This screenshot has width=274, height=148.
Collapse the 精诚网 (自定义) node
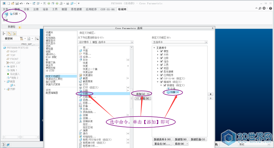point(158,82)
